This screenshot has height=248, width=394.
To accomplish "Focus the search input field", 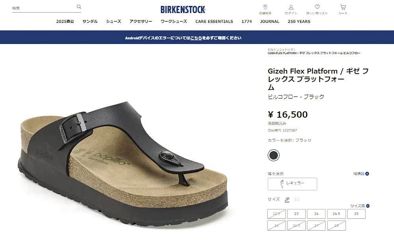I will pyautogui.click(x=44, y=8).
